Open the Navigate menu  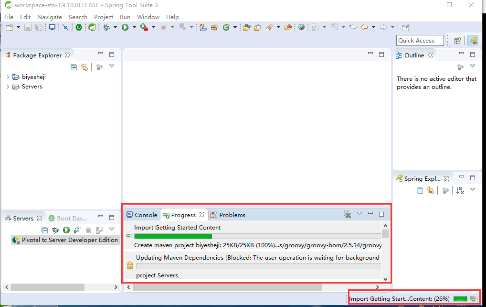(50, 17)
